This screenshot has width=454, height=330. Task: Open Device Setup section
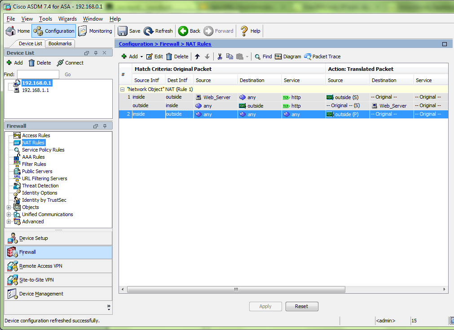[58, 238]
